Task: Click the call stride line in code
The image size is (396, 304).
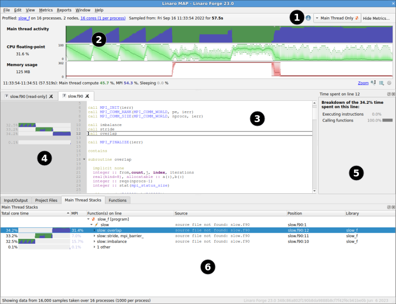Action: click(x=101, y=129)
